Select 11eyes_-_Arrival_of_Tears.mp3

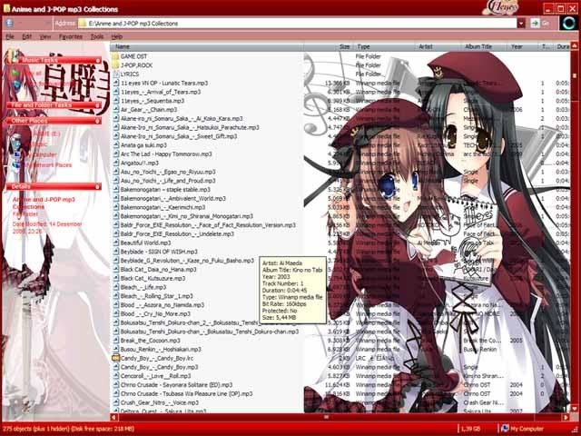[161, 92]
